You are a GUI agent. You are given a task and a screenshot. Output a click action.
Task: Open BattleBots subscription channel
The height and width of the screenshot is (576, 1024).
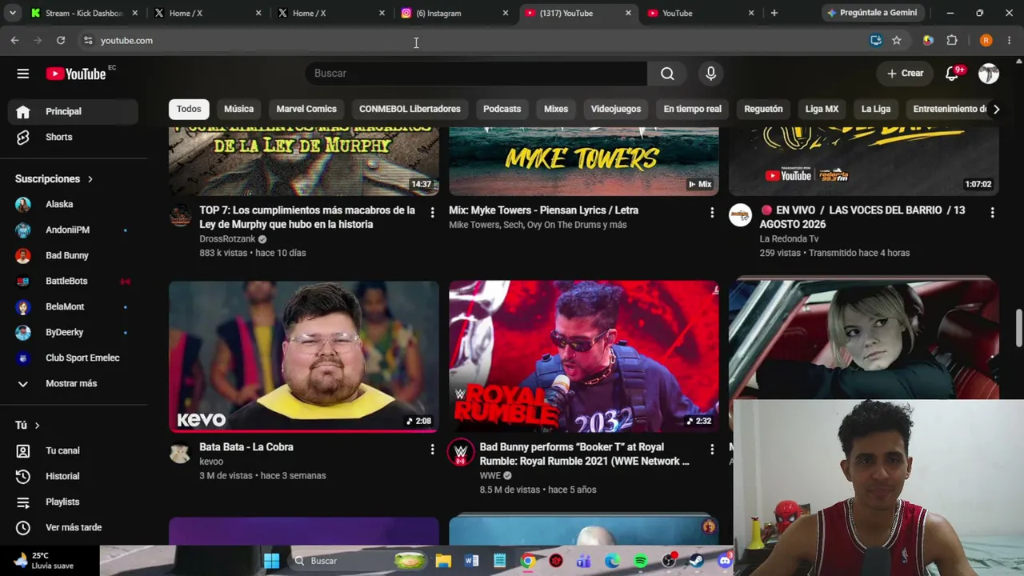click(x=74, y=281)
